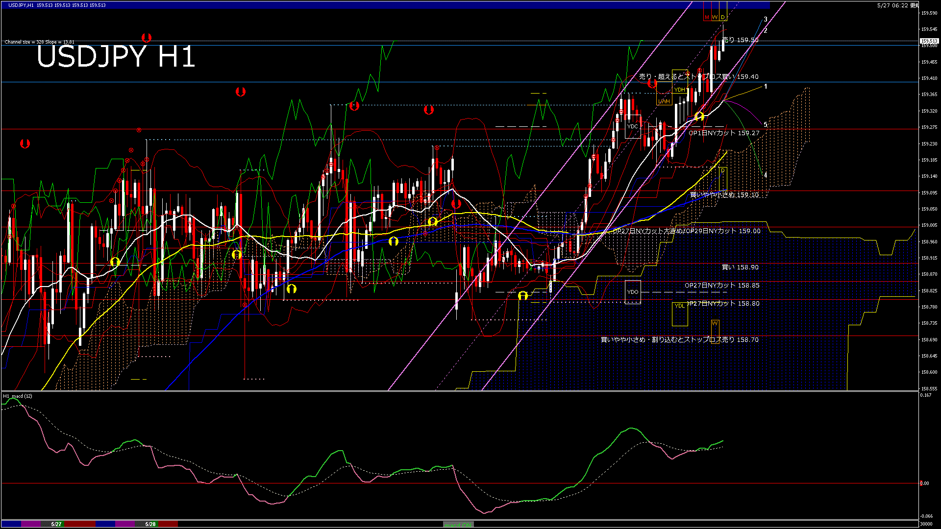
Task: Click the current price tag 159.513
Action: tap(929, 41)
